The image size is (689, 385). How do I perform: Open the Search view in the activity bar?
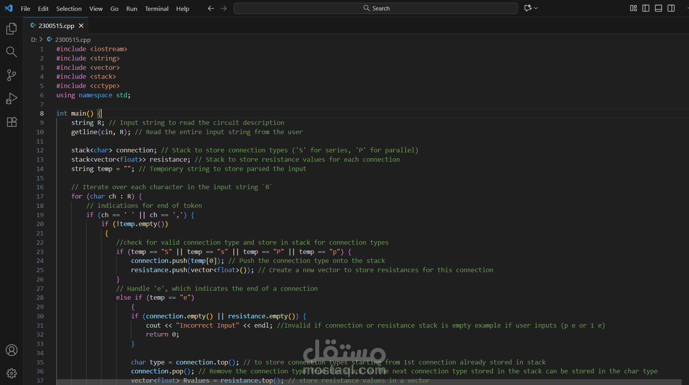click(12, 52)
